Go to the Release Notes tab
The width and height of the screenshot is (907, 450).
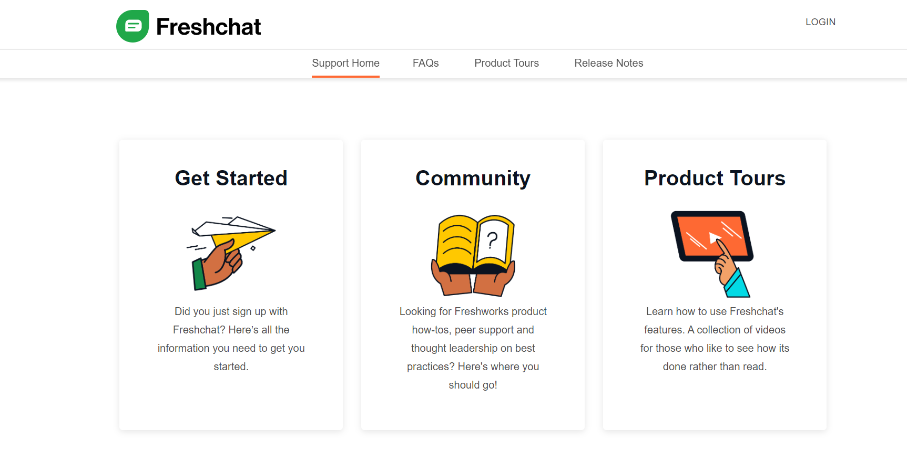[608, 64]
